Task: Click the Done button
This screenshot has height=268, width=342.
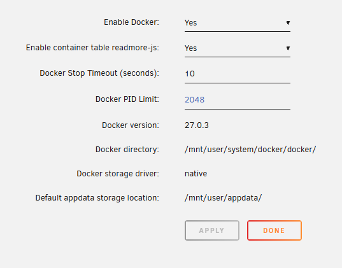Action: coord(274,230)
